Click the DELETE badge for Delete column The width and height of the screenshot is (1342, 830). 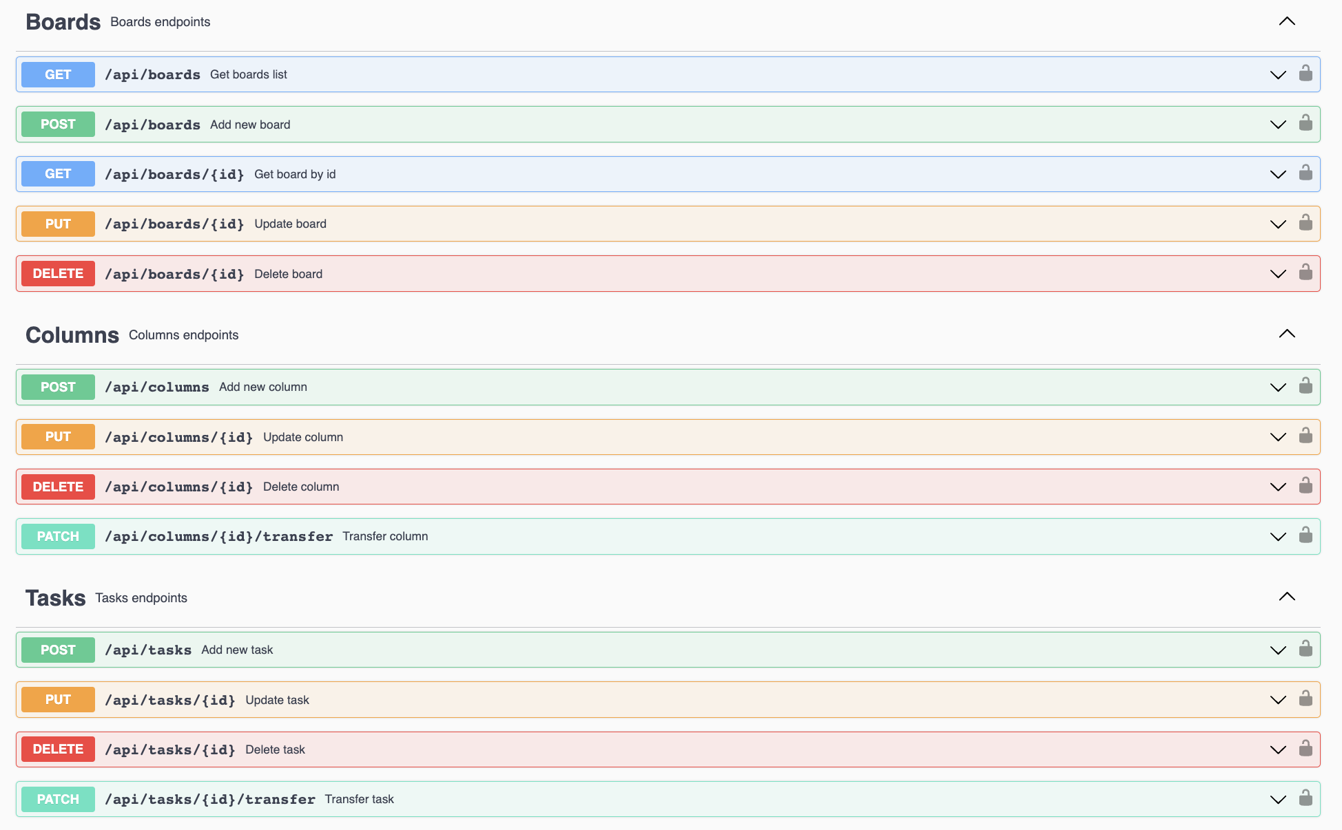pos(58,487)
